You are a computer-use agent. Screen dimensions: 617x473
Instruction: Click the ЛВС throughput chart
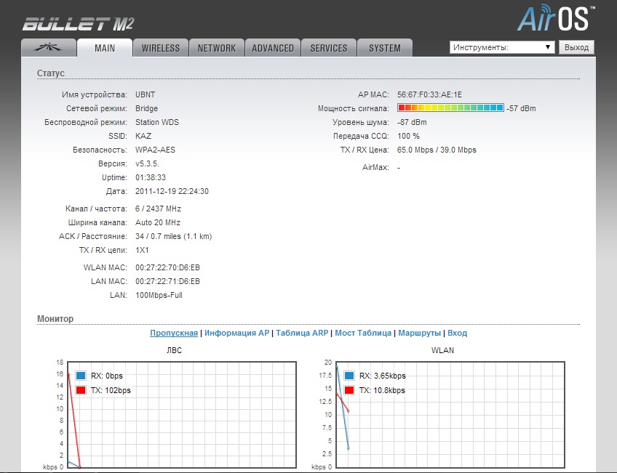(x=182, y=414)
